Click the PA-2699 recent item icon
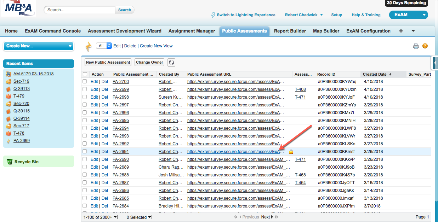Screen dimensions: 438x222 (x=8, y=141)
